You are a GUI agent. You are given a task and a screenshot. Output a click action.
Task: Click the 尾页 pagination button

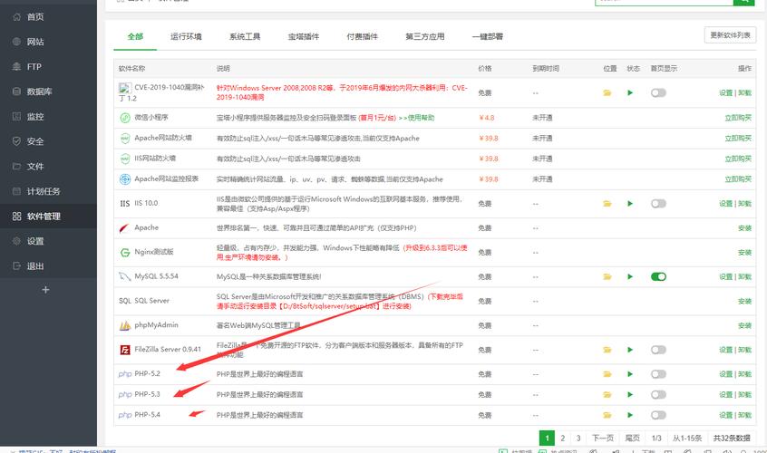click(x=632, y=439)
